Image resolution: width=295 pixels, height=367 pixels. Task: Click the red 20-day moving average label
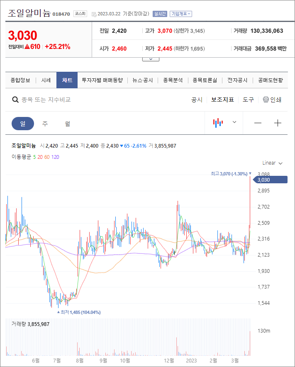pyautogui.click(x=40, y=157)
